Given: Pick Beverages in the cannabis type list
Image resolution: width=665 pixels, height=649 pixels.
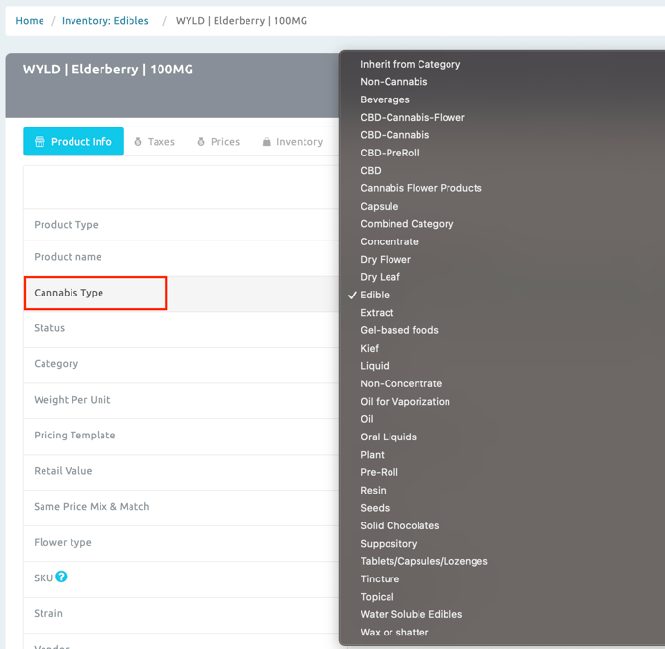Looking at the screenshot, I should pyautogui.click(x=385, y=99).
